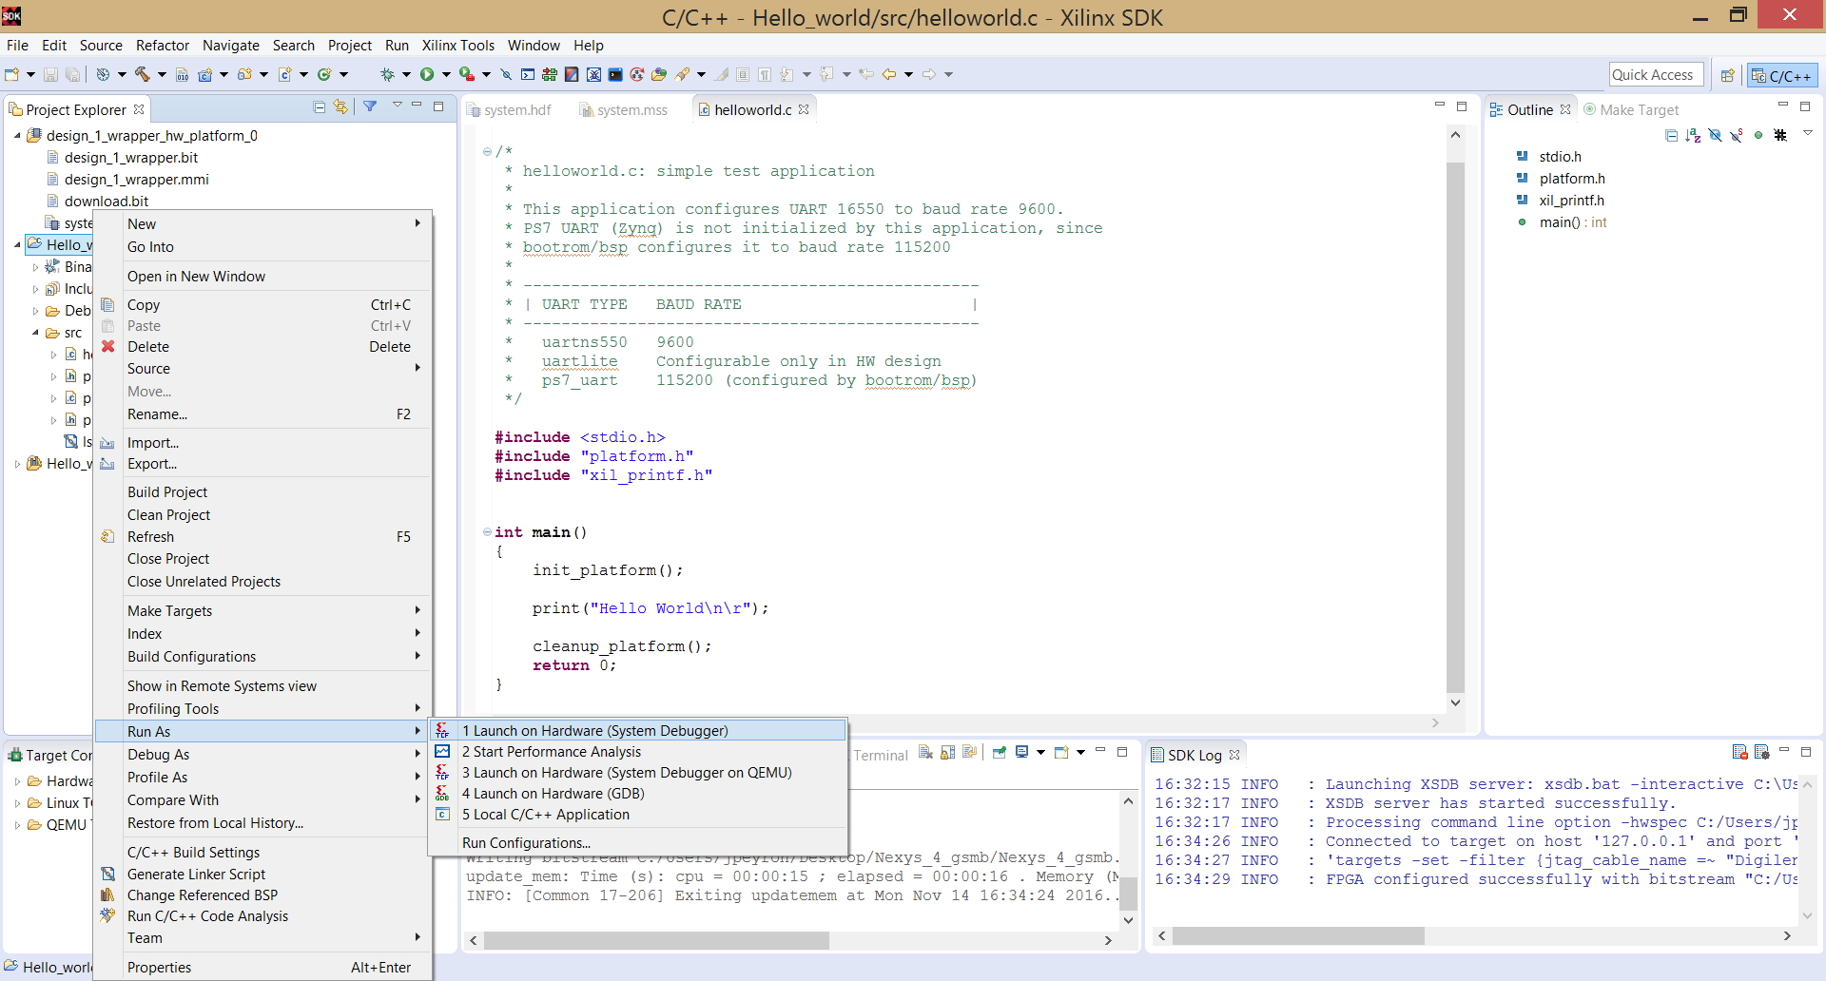Click the back navigation yellow arrow icon
This screenshot has width=1826, height=981.
tap(889, 74)
